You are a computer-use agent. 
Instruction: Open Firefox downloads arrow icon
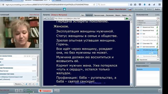tap(145, 5)
